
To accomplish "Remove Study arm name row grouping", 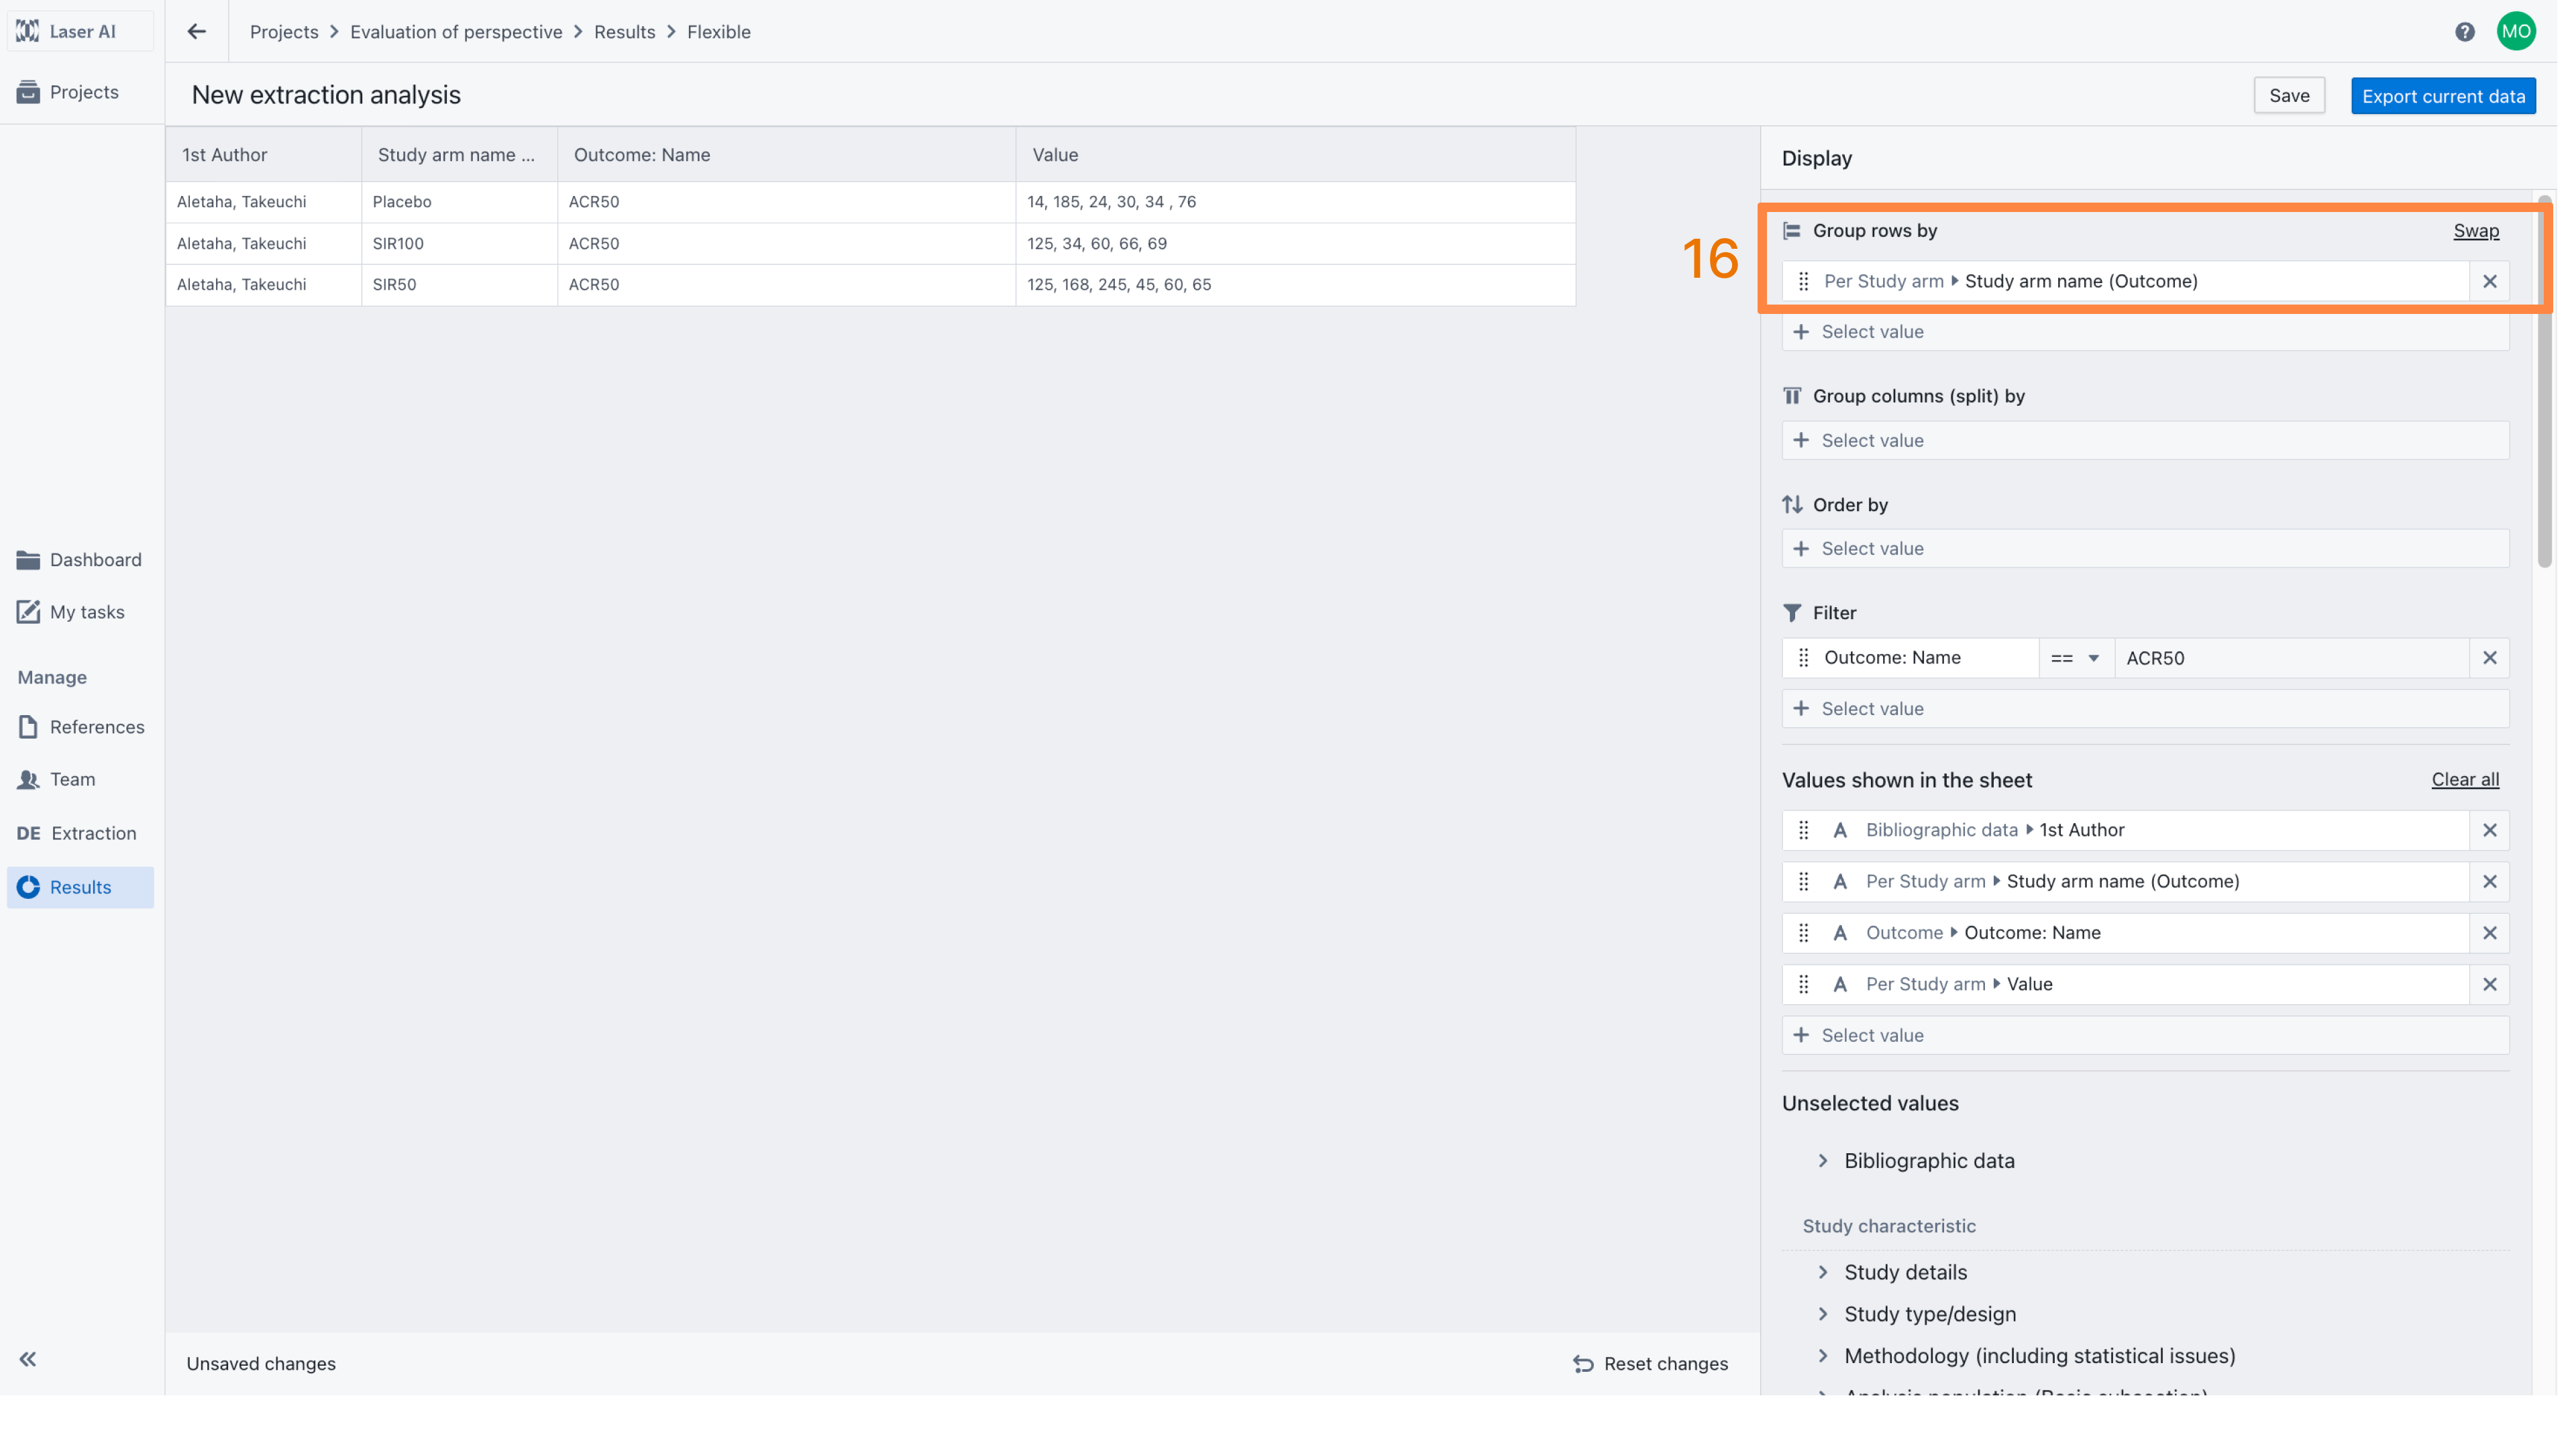I will [x=2489, y=281].
